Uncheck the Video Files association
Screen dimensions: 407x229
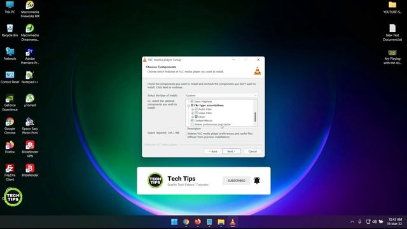point(196,113)
